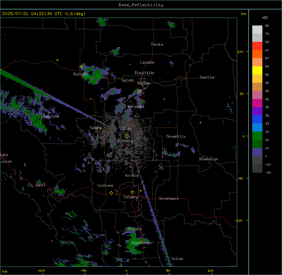Viewport: 282px width, 275px height.
Task: Click the Limestone label
Action: [x=50, y=116]
